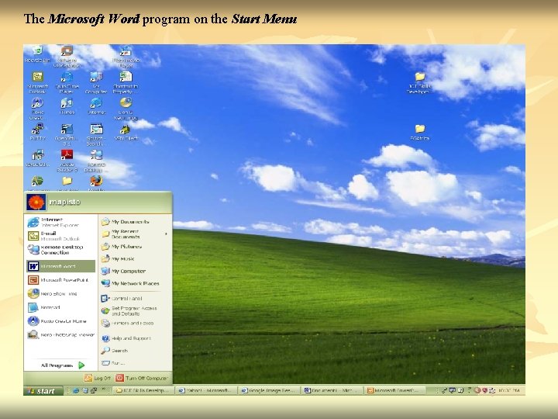The height and width of the screenshot is (419, 558).
Task: Open E-mail Microsoft Outlook in Start Menu
Action: coord(61,236)
